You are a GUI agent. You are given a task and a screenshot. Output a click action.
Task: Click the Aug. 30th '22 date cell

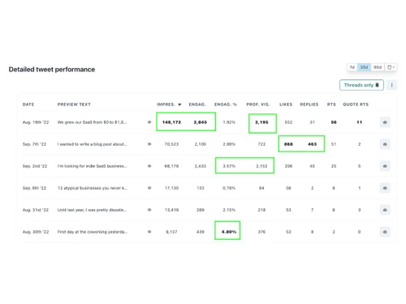click(36, 232)
